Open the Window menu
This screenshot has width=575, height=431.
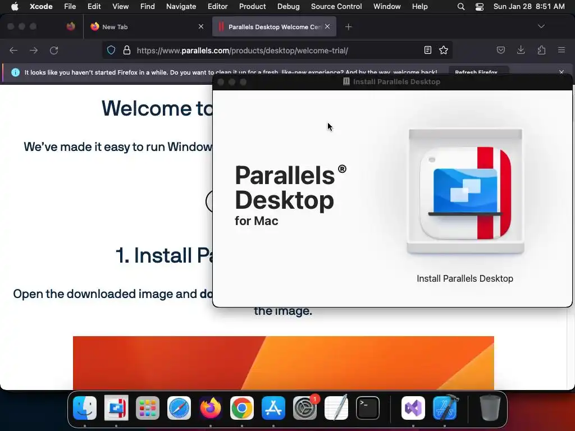point(387,6)
